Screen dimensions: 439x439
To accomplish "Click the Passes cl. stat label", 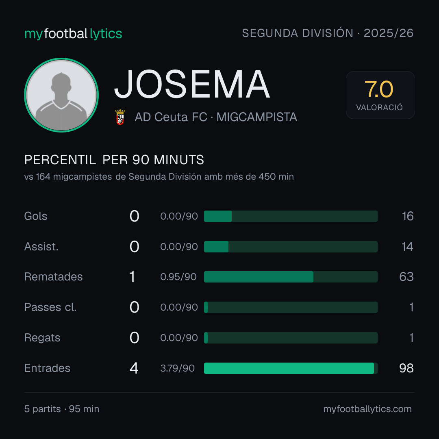I will [x=50, y=307].
